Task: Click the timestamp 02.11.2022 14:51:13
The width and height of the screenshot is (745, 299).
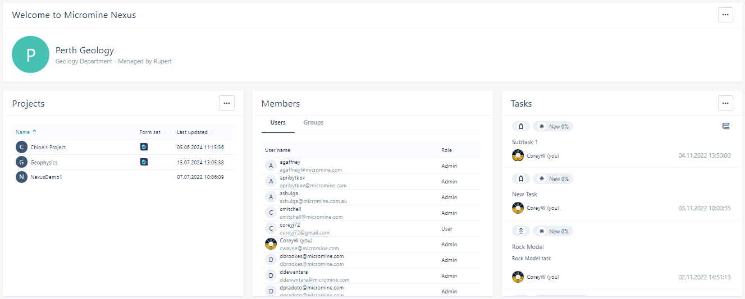Action: (x=705, y=277)
